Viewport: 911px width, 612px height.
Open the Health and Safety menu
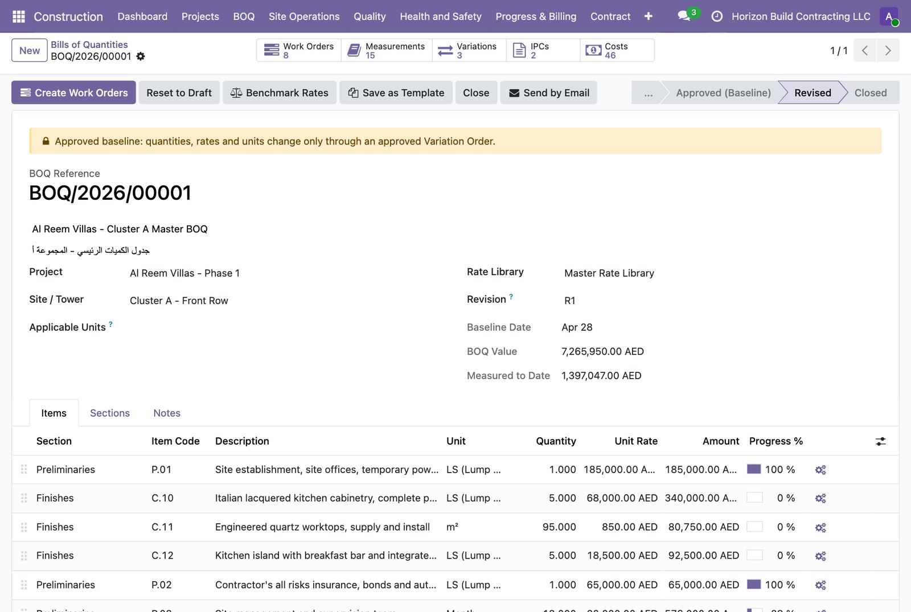point(441,17)
